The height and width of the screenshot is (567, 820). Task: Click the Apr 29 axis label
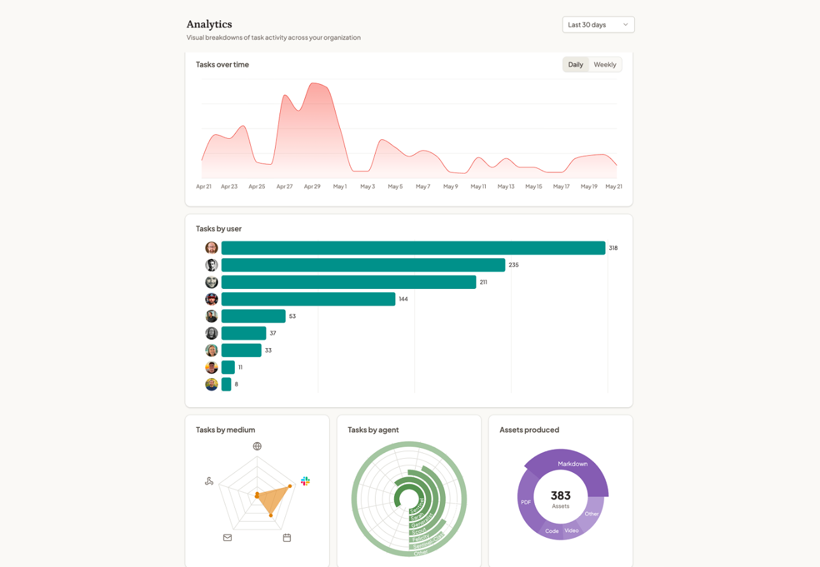click(x=312, y=186)
